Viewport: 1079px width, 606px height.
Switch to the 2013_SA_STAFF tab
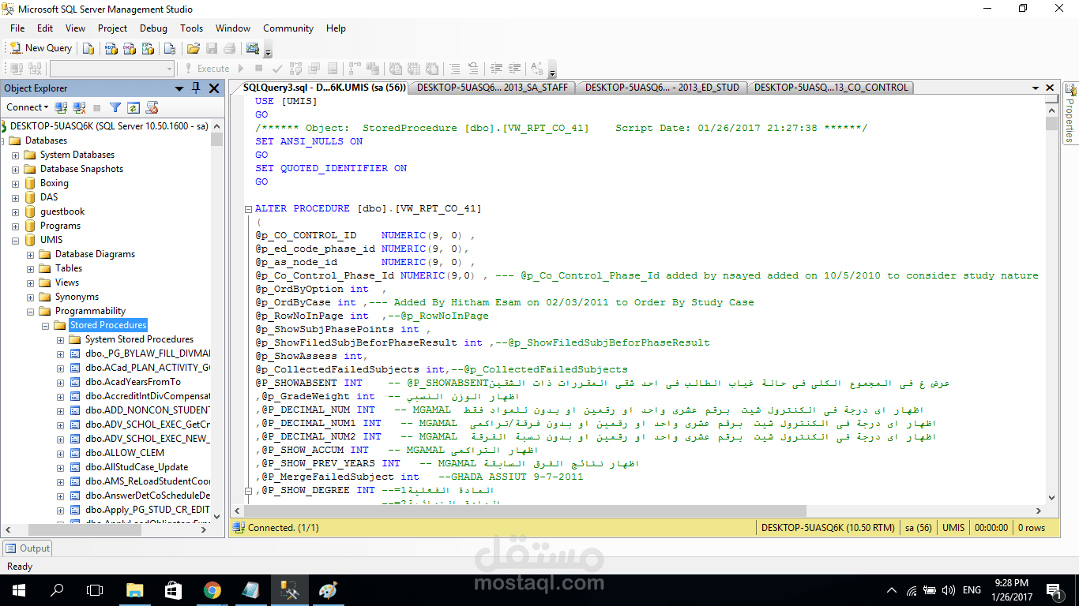(x=492, y=88)
